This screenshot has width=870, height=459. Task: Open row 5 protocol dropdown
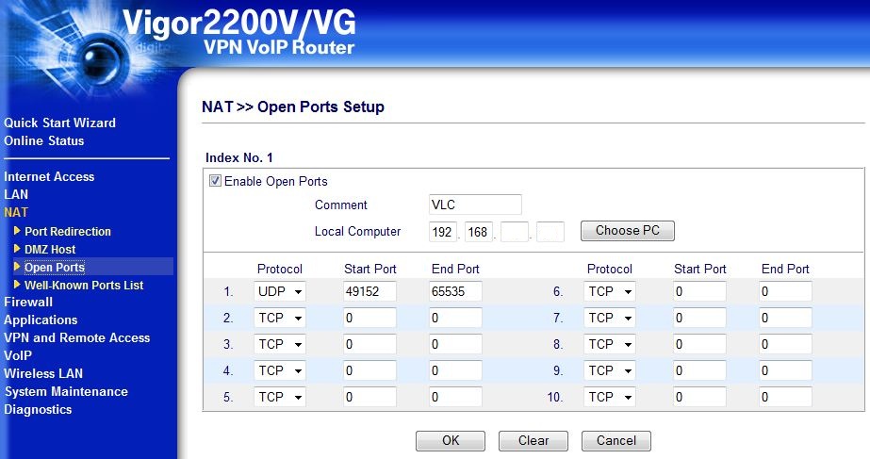click(x=280, y=397)
